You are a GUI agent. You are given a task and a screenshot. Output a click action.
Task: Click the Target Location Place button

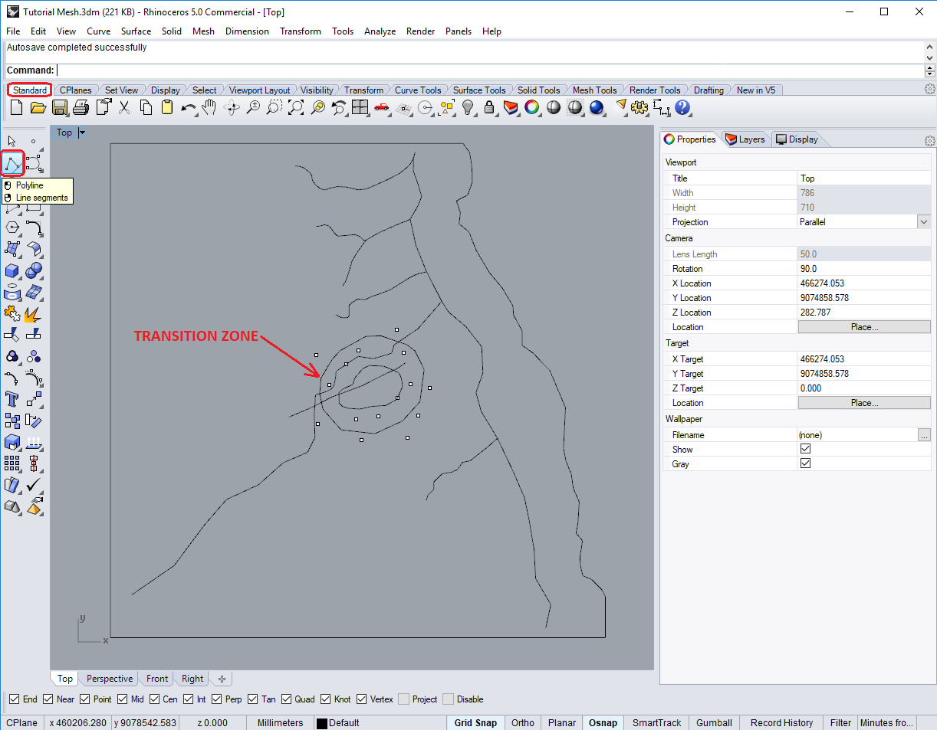coord(864,403)
